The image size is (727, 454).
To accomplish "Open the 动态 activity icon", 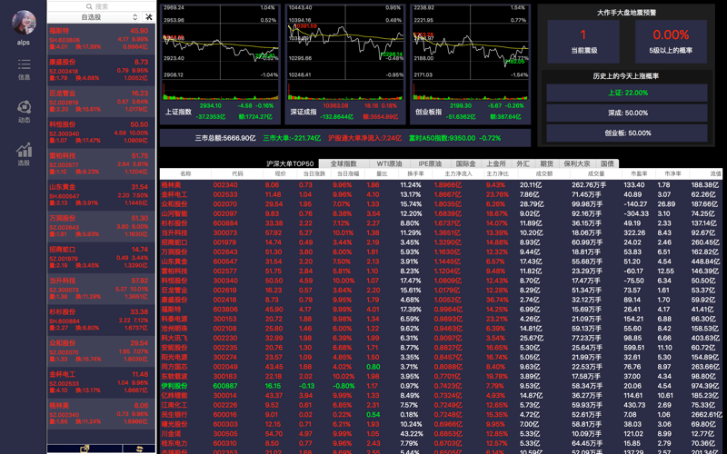I will point(24,107).
